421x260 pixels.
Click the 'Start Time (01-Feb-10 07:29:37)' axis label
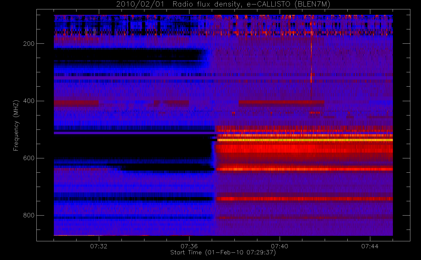pyautogui.click(x=223, y=252)
